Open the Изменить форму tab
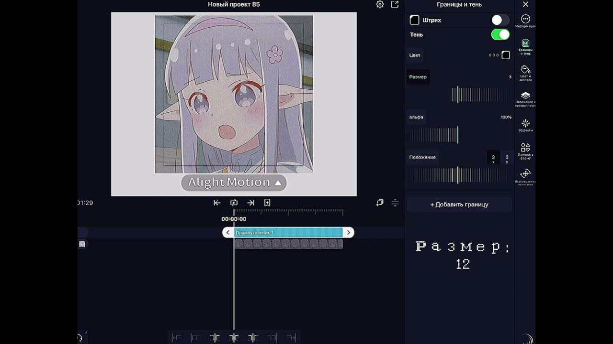 click(x=525, y=151)
